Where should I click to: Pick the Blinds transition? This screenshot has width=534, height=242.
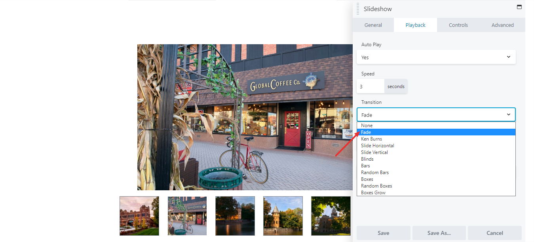[x=436, y=159]
